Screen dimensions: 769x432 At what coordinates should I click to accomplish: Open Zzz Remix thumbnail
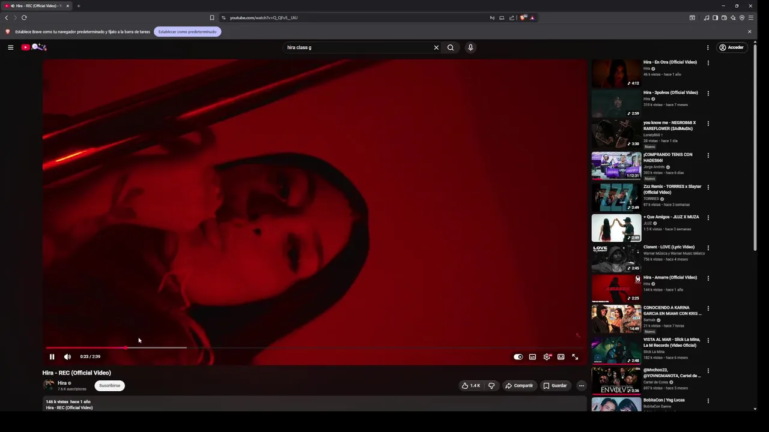(x=616, y=197)
